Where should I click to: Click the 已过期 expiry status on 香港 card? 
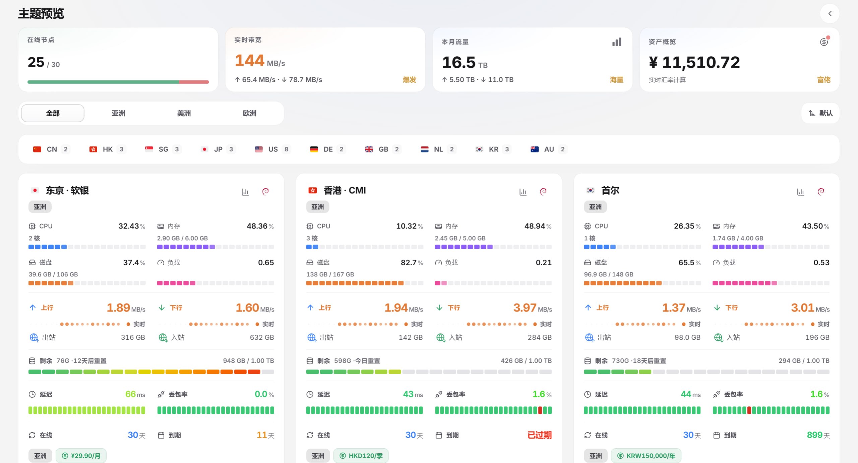(540, 435)
